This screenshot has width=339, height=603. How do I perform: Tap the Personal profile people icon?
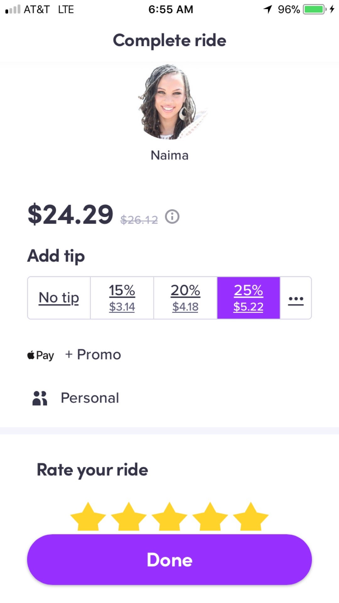click(x=40, y=398)
